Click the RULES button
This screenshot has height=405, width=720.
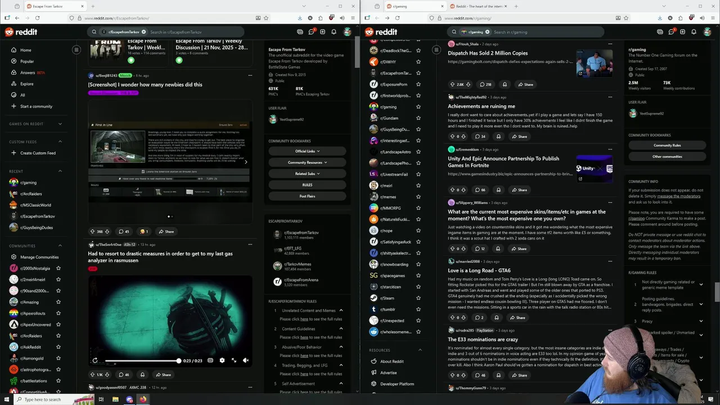click(x=307, y=185)
